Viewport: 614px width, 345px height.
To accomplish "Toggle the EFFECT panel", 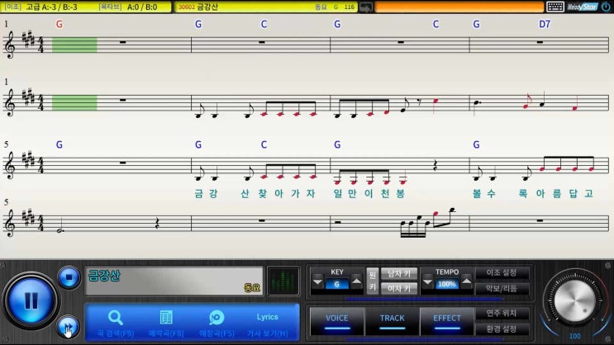I will coord(447,321).
